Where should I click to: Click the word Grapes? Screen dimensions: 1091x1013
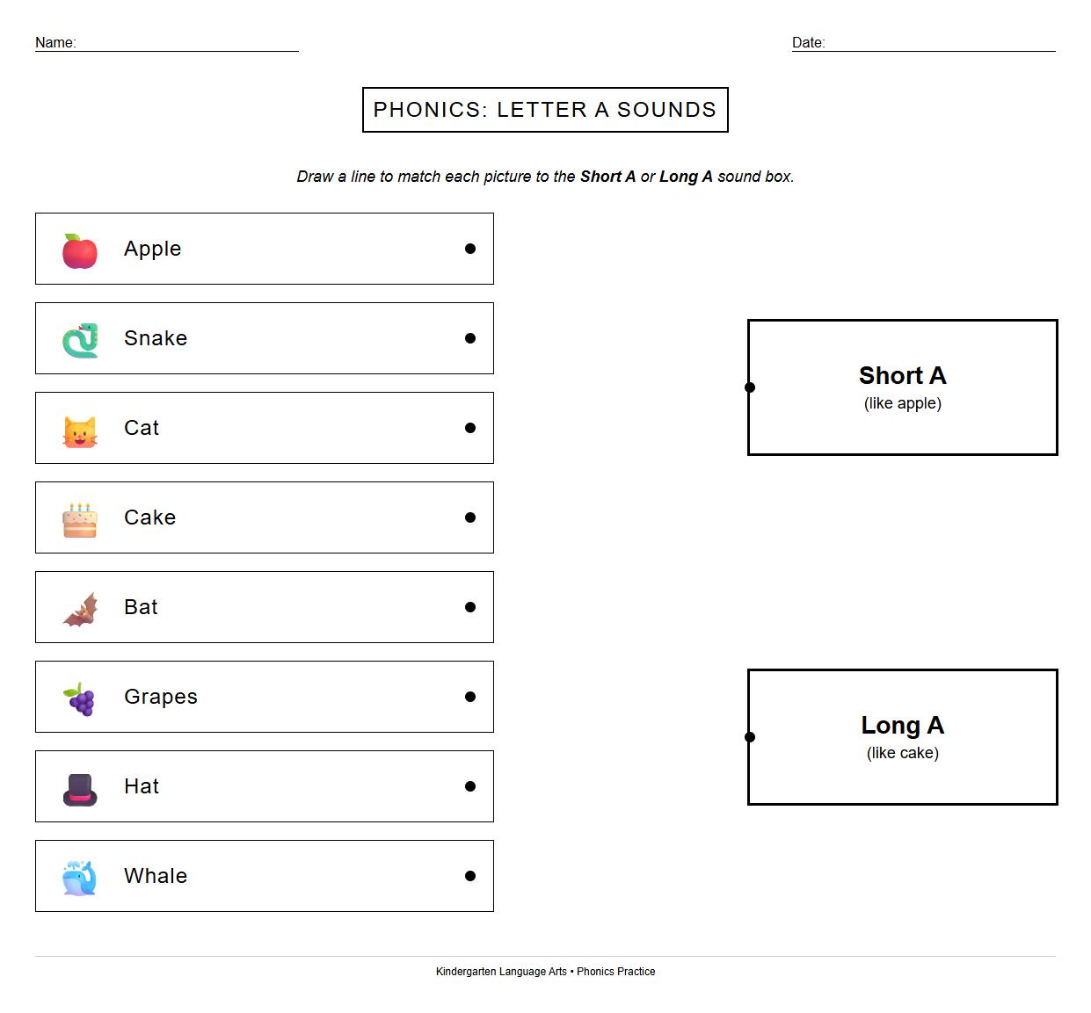pos(161,697)
